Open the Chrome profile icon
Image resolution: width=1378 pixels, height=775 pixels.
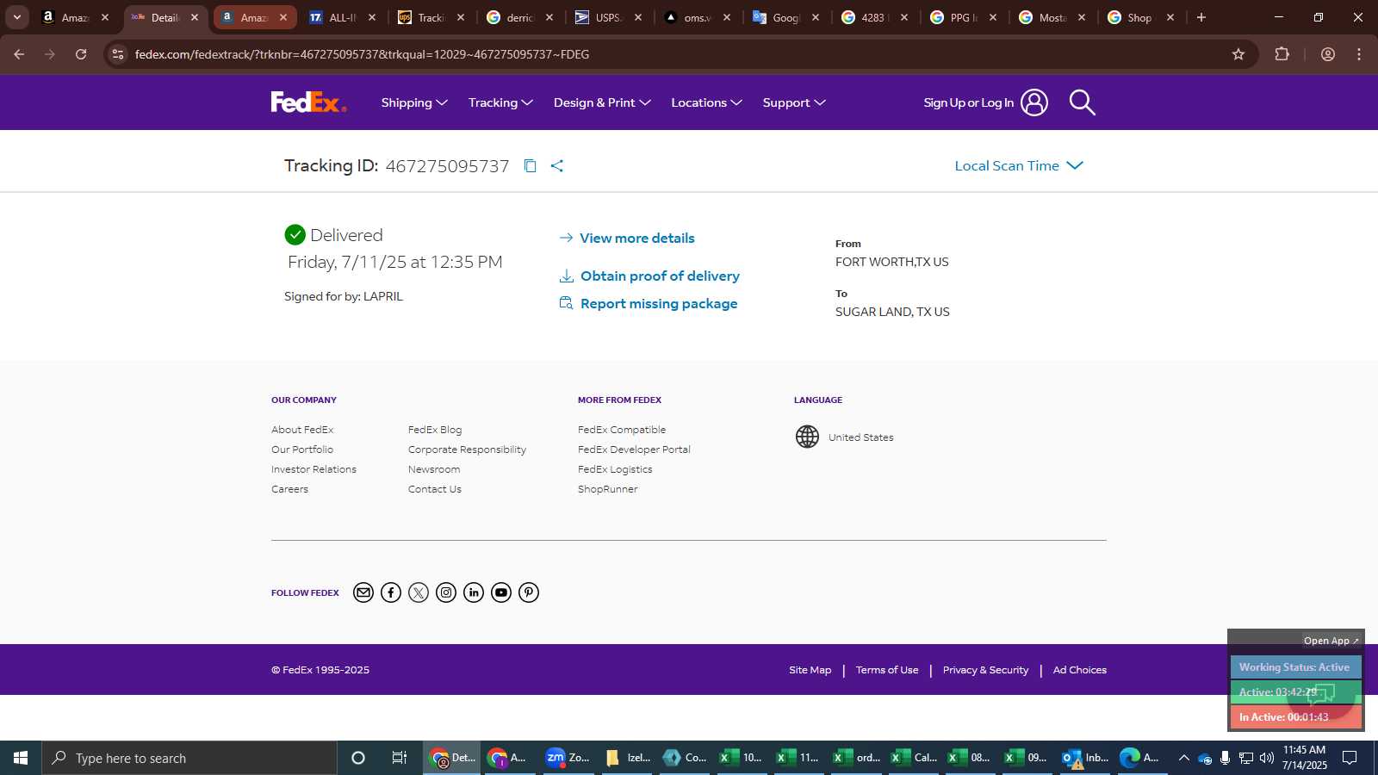(1328, 54)
